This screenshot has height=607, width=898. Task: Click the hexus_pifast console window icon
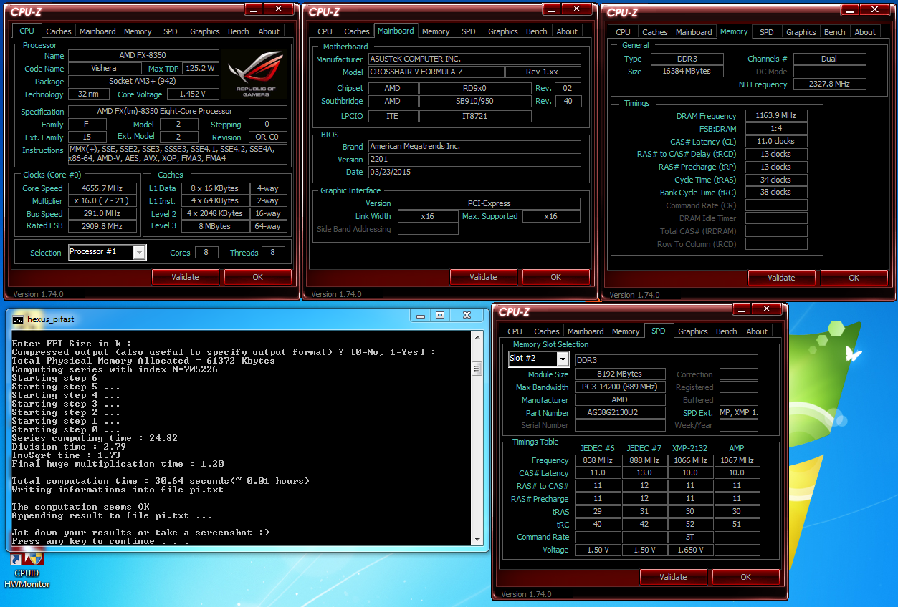(18, 319)
